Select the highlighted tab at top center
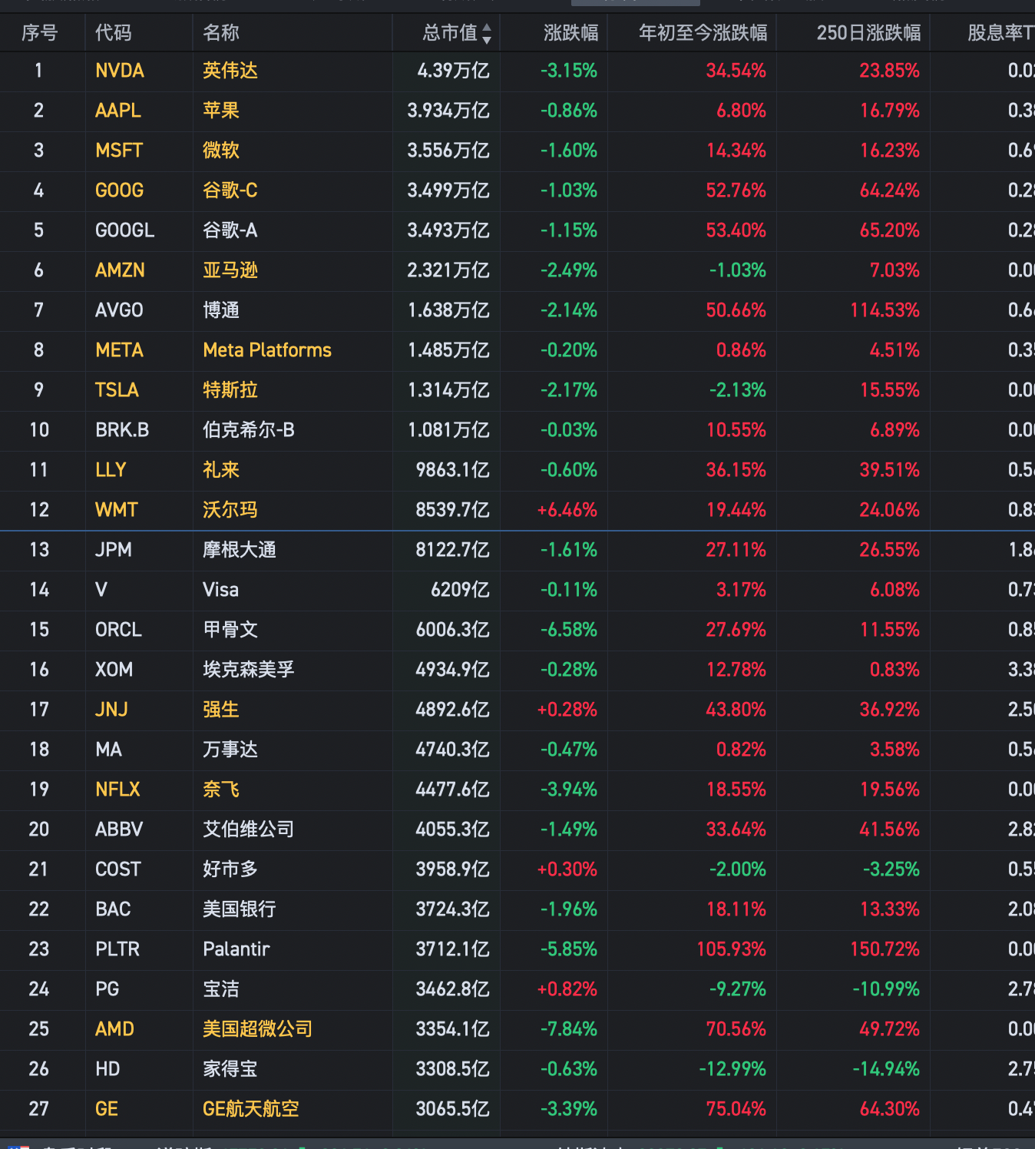 [x=635, y=3]
